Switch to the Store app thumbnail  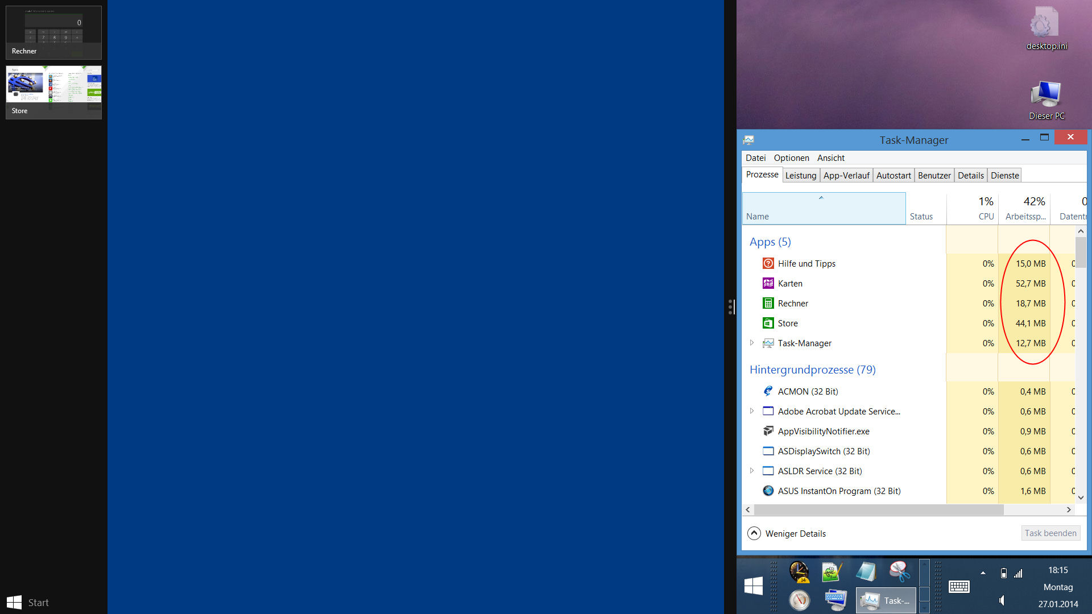(x=53, y=92)
